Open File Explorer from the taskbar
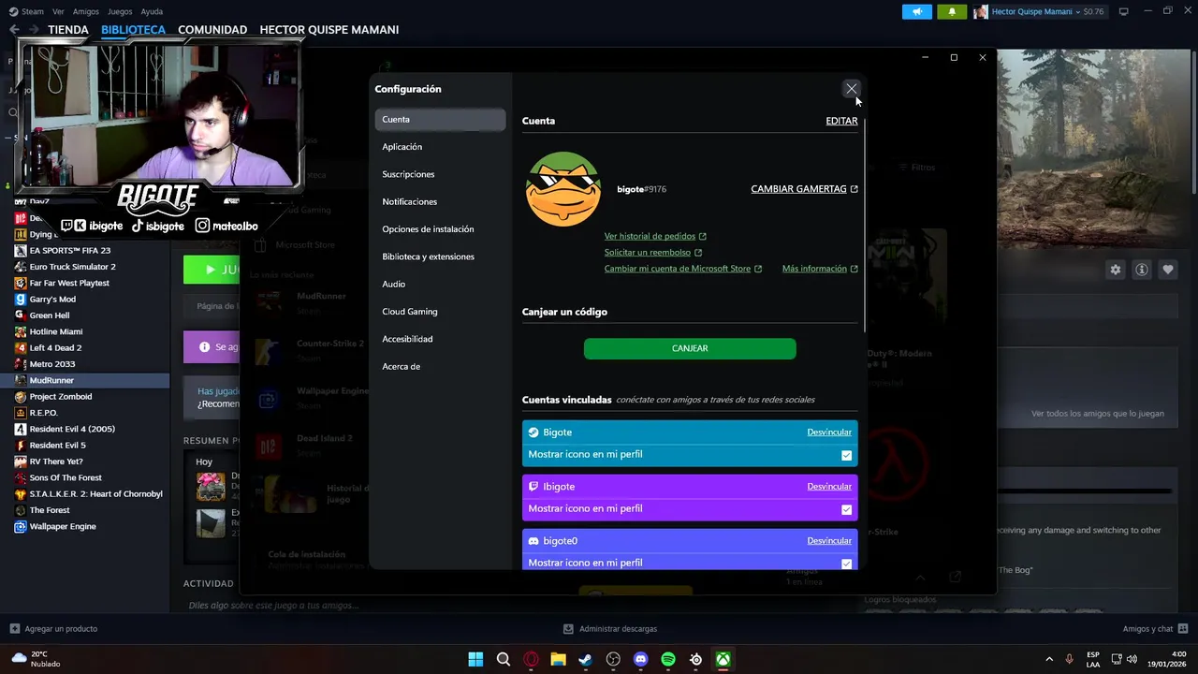 click(558, 659)
